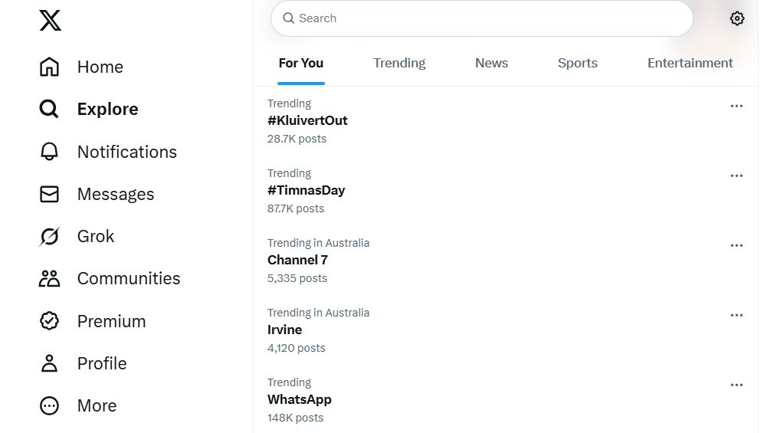Open Premium verified badge icon
The width and height of the screenshot is (771, 433).
pyautogui.click(x=49, y=321)
